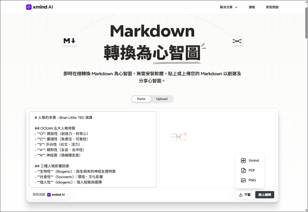
Task: Click the xmind AI wordmark in header
Action: (x=43, y=7)
